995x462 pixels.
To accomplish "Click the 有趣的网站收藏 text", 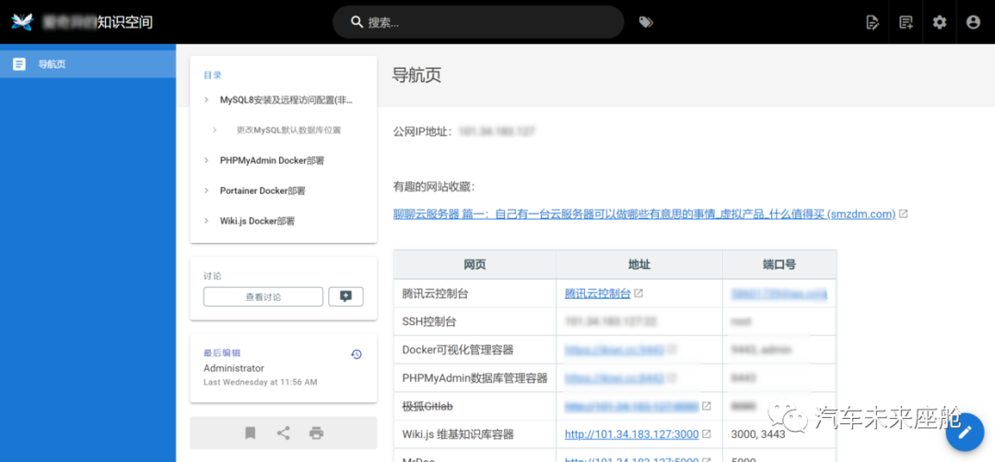I will tap(434, 187).
